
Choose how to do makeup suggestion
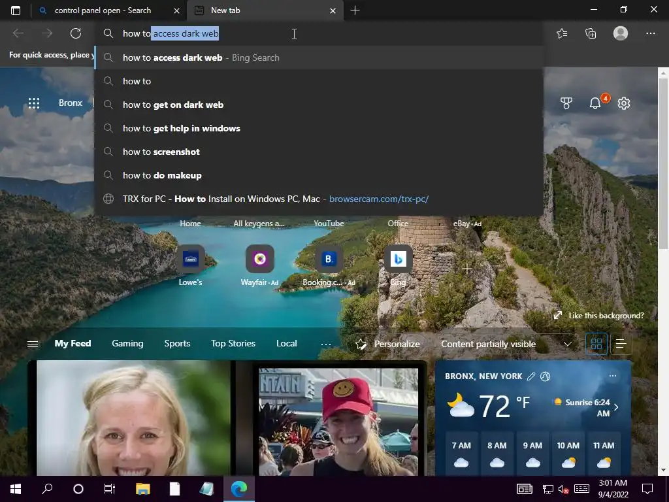[x=319, y=175]
